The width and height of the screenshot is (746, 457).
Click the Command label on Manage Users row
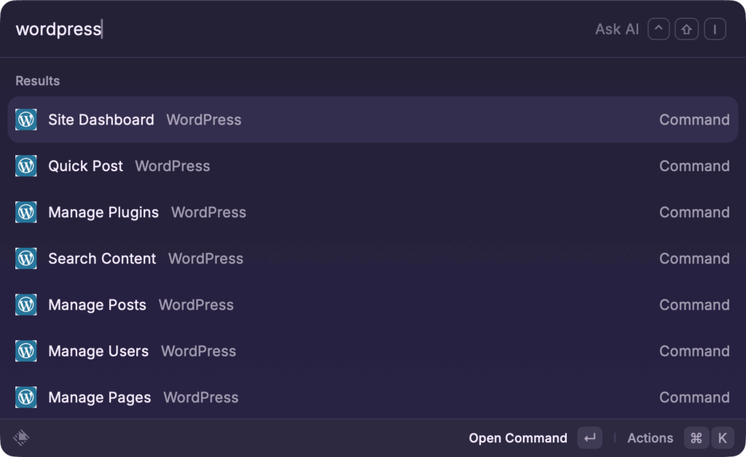[694, 351]
